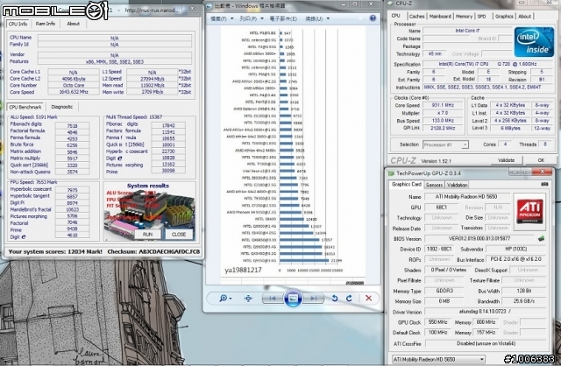Select Ram Info tab in benchmark window

coord(46,24)
